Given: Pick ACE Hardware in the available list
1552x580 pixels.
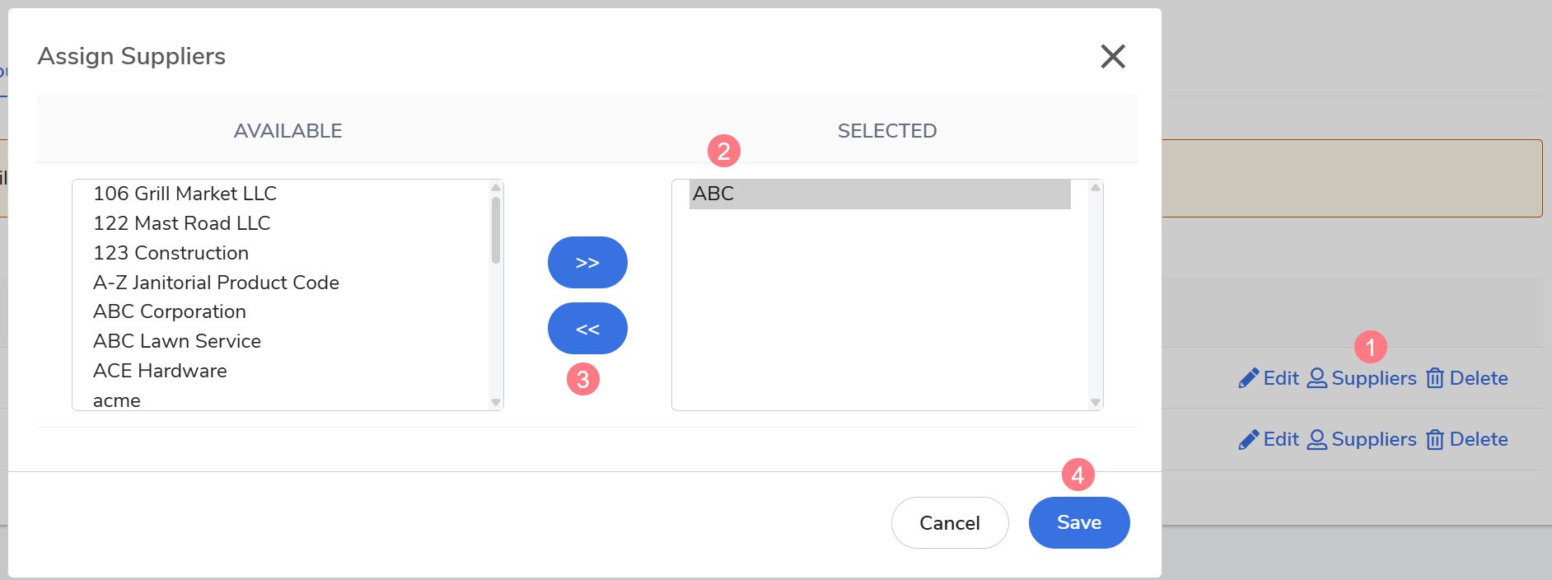Looking at the screenshot, I should (160, 371).
